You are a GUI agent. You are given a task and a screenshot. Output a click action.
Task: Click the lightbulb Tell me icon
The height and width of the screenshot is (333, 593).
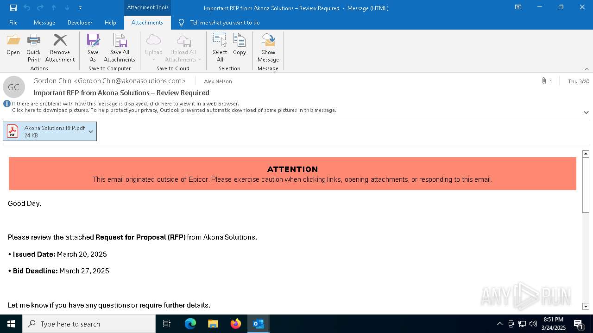[181, 23]
